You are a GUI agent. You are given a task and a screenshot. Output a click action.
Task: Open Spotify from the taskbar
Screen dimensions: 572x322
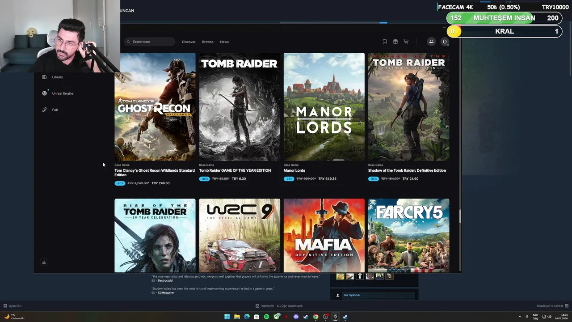click(x=266, y=317)
